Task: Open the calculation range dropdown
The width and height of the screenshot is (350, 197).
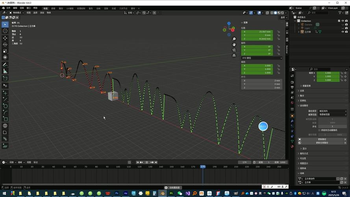Action: coord(332,115)
